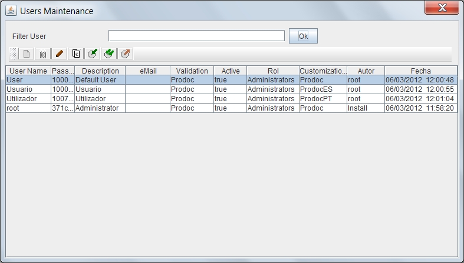Click the '06/03/2012 12:00:55' date cell

421,89
